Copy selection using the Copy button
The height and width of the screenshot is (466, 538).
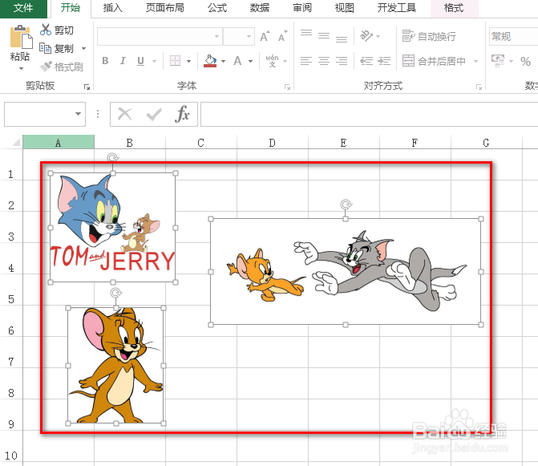point(56,48)
